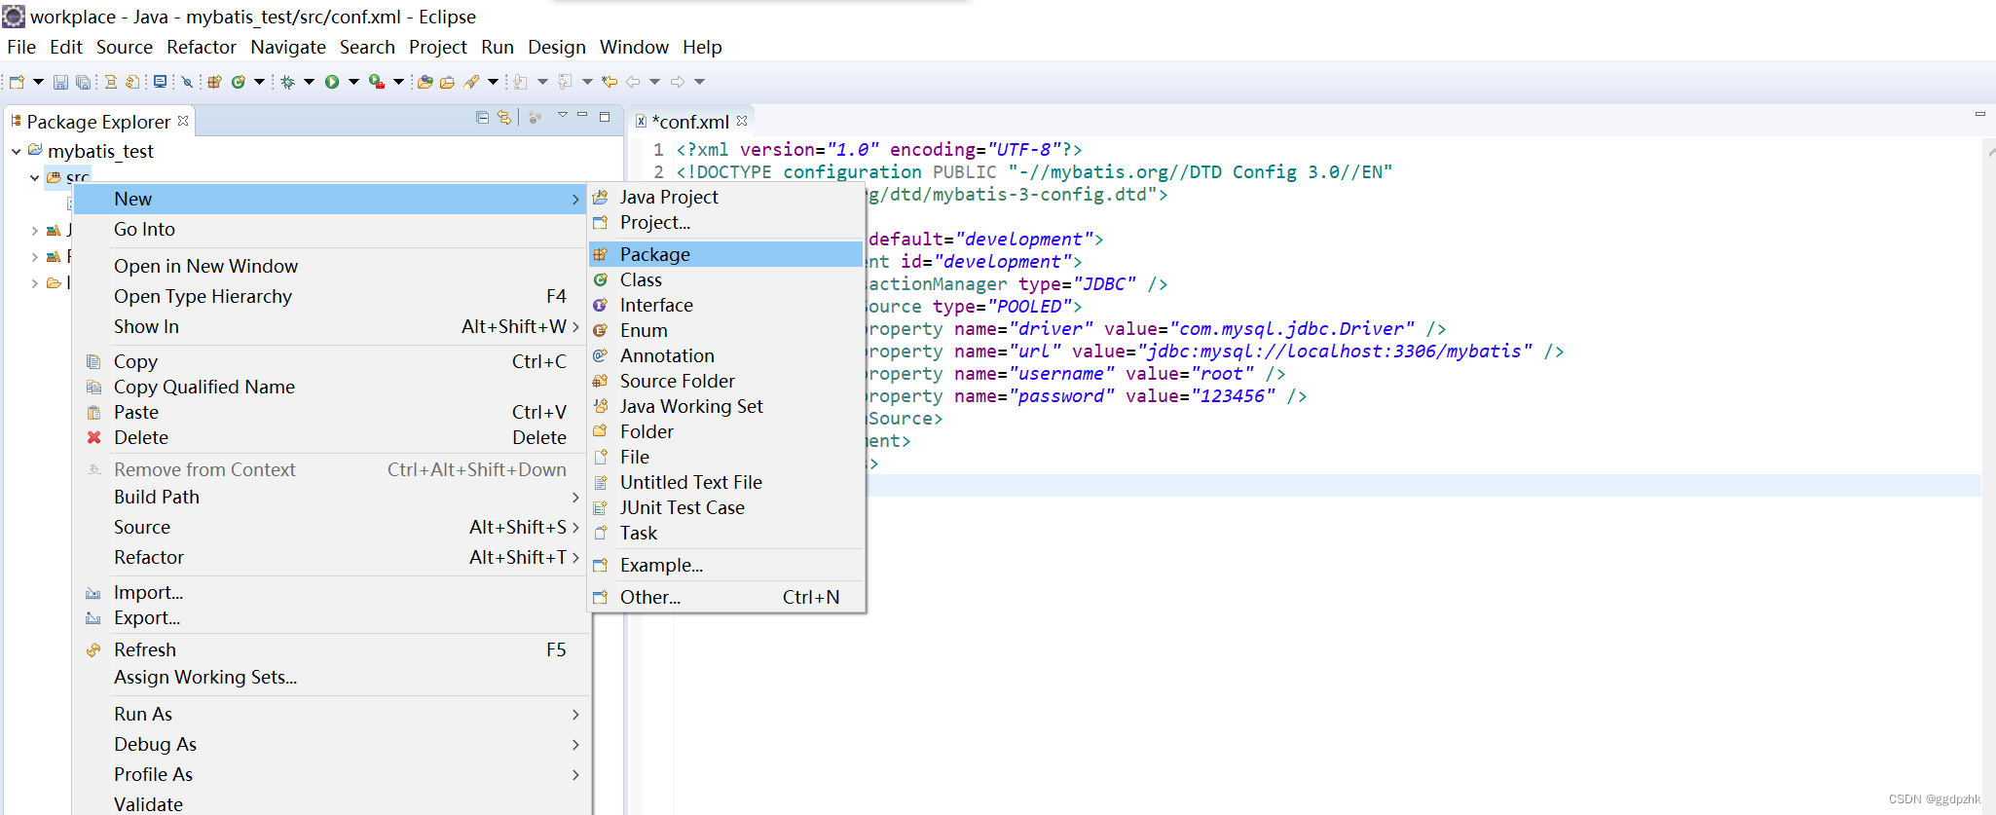The height and width of the screenshot is (815, 1996).
Task: Click Open Type Hierarchy in context menu
Action: (x=330, y=296)
